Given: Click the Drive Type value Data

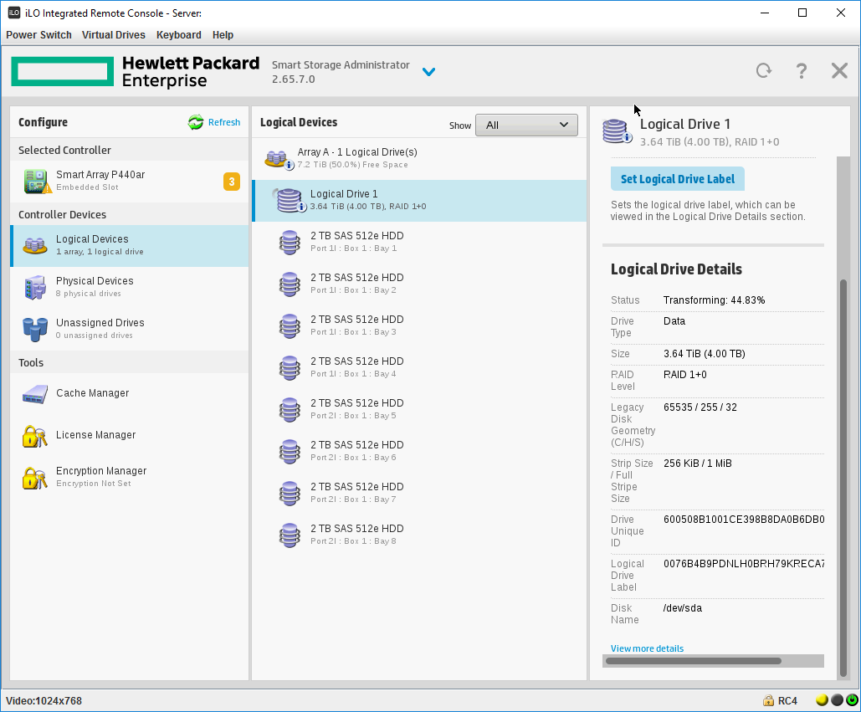Looking at the screenshot, I should 674,321.
